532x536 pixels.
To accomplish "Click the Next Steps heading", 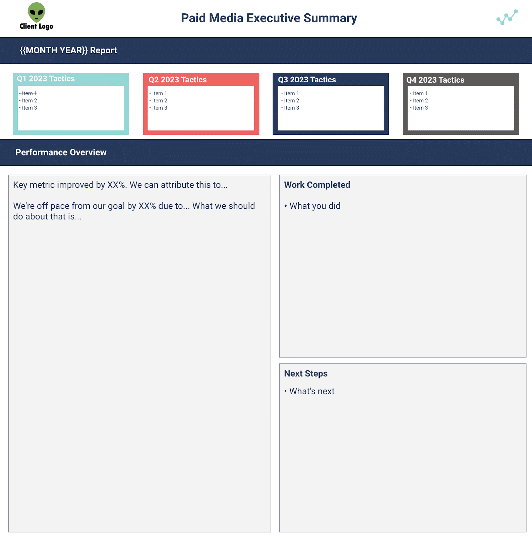I will point(306,374).
